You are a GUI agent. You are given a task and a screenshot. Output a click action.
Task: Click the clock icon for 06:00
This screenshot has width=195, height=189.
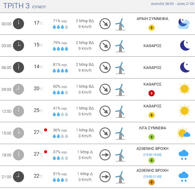coord(18,67)
